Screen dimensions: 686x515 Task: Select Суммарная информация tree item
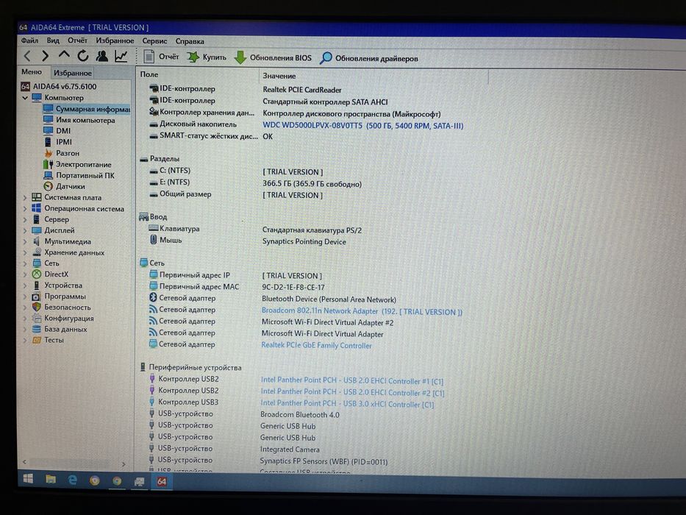click(87, 109)
